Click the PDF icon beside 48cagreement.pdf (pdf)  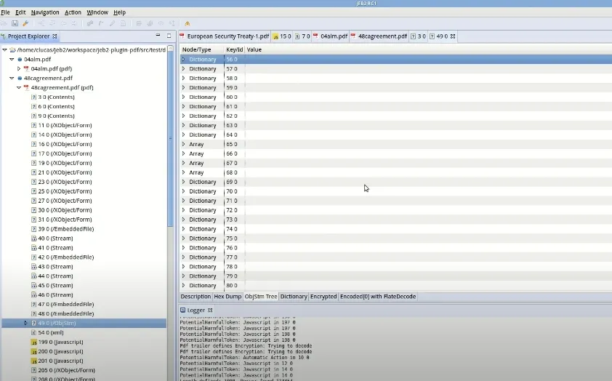tap(27, 87)
